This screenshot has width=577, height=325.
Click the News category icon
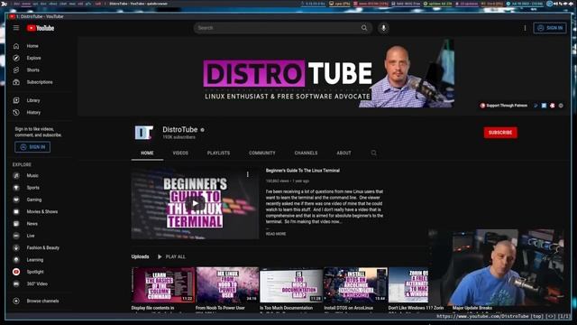(x=16, y=224)
